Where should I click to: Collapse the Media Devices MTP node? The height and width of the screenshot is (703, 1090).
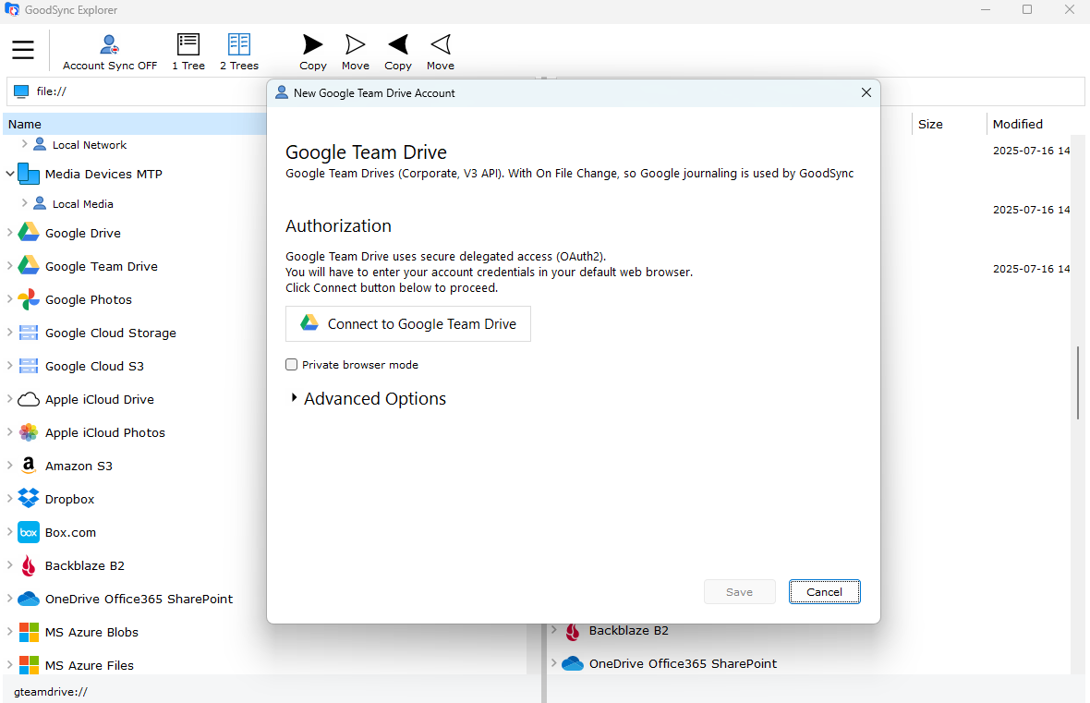[x=10, y=174]
